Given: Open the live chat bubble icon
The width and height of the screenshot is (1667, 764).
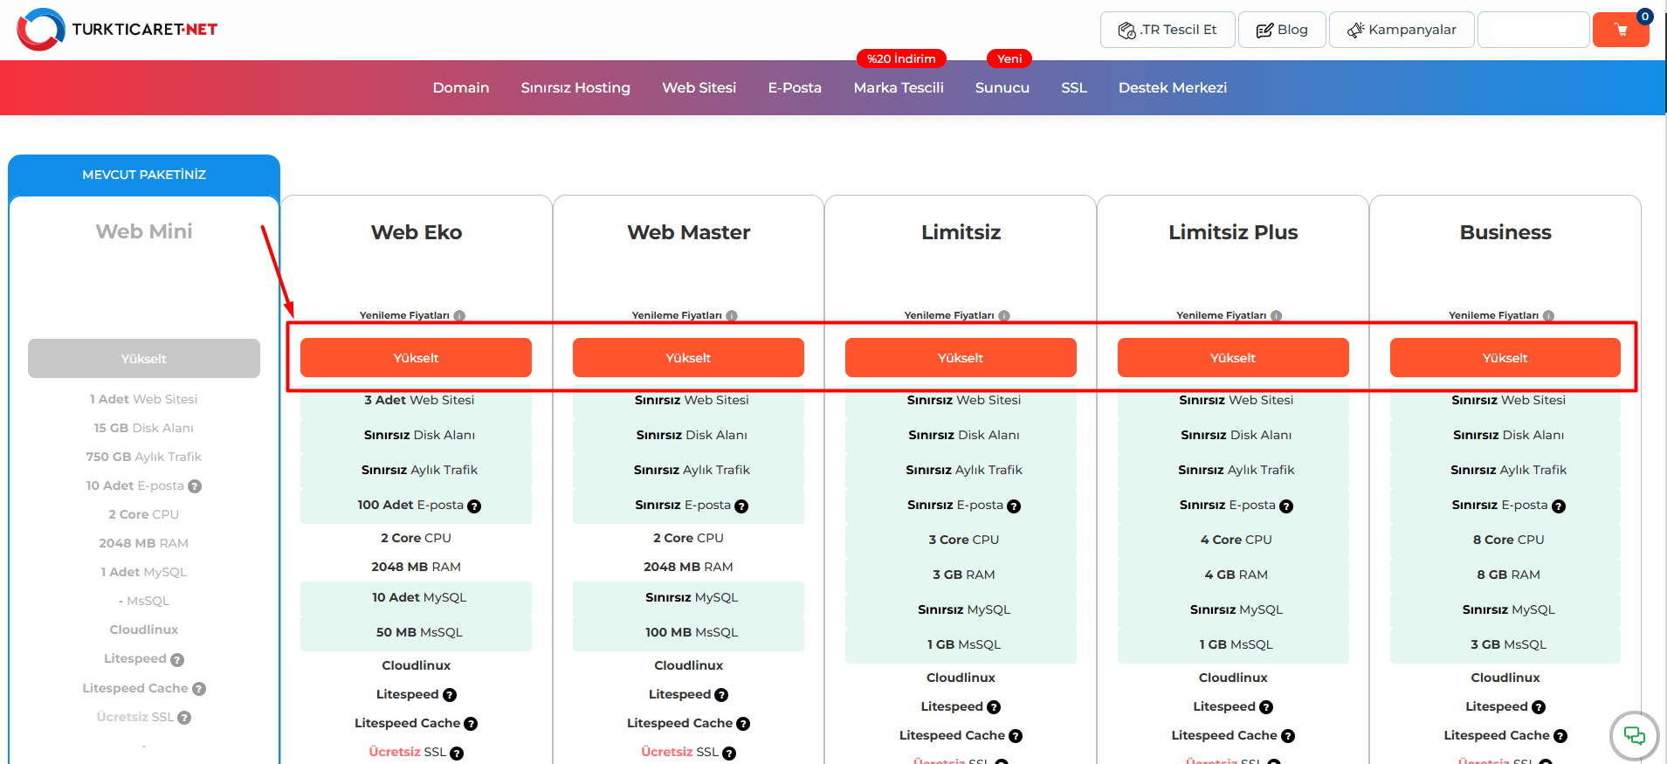Looking at the screenshot, I should pyautogui.click(x=1633, y=735).
